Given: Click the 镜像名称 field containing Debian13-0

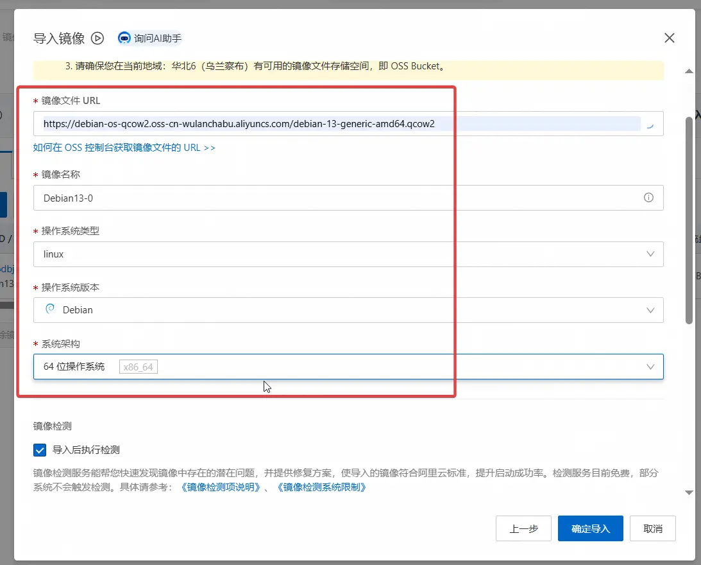Looking at the screenshot, I should 340,198.
